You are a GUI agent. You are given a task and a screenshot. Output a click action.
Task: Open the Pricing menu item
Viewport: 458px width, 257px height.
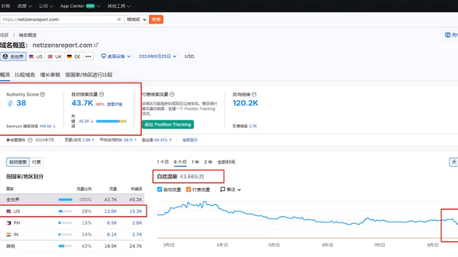tap(5, 6)
